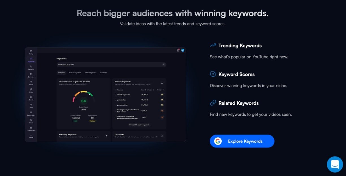Download the Related Keywords list

(x=162, y=83)
